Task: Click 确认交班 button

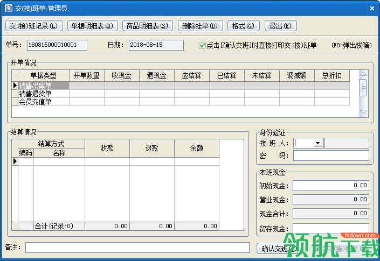Action: (279, 249)
